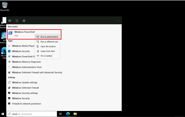Screen dimensions: 185x117
Task: Open Firewall & network protection setting
Action: pos(26,104)
